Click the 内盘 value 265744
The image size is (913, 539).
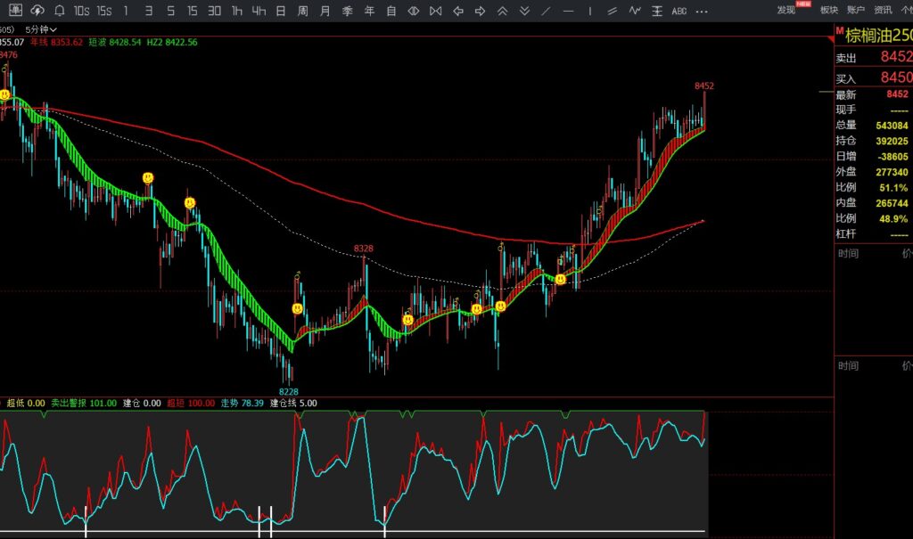click(892, 203)
